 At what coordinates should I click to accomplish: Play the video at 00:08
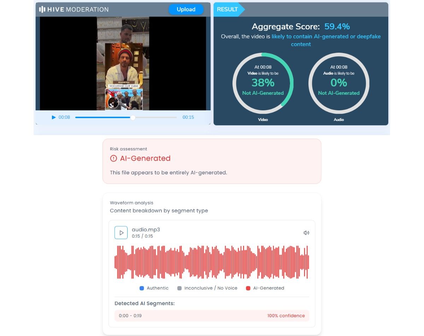[54, 117]
